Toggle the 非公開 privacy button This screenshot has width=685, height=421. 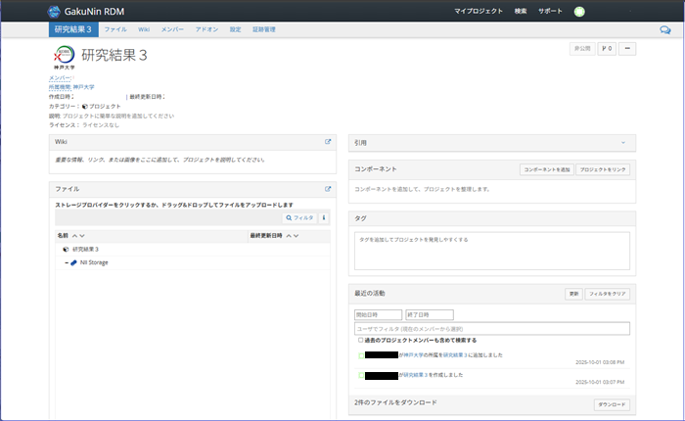[581, 48]
